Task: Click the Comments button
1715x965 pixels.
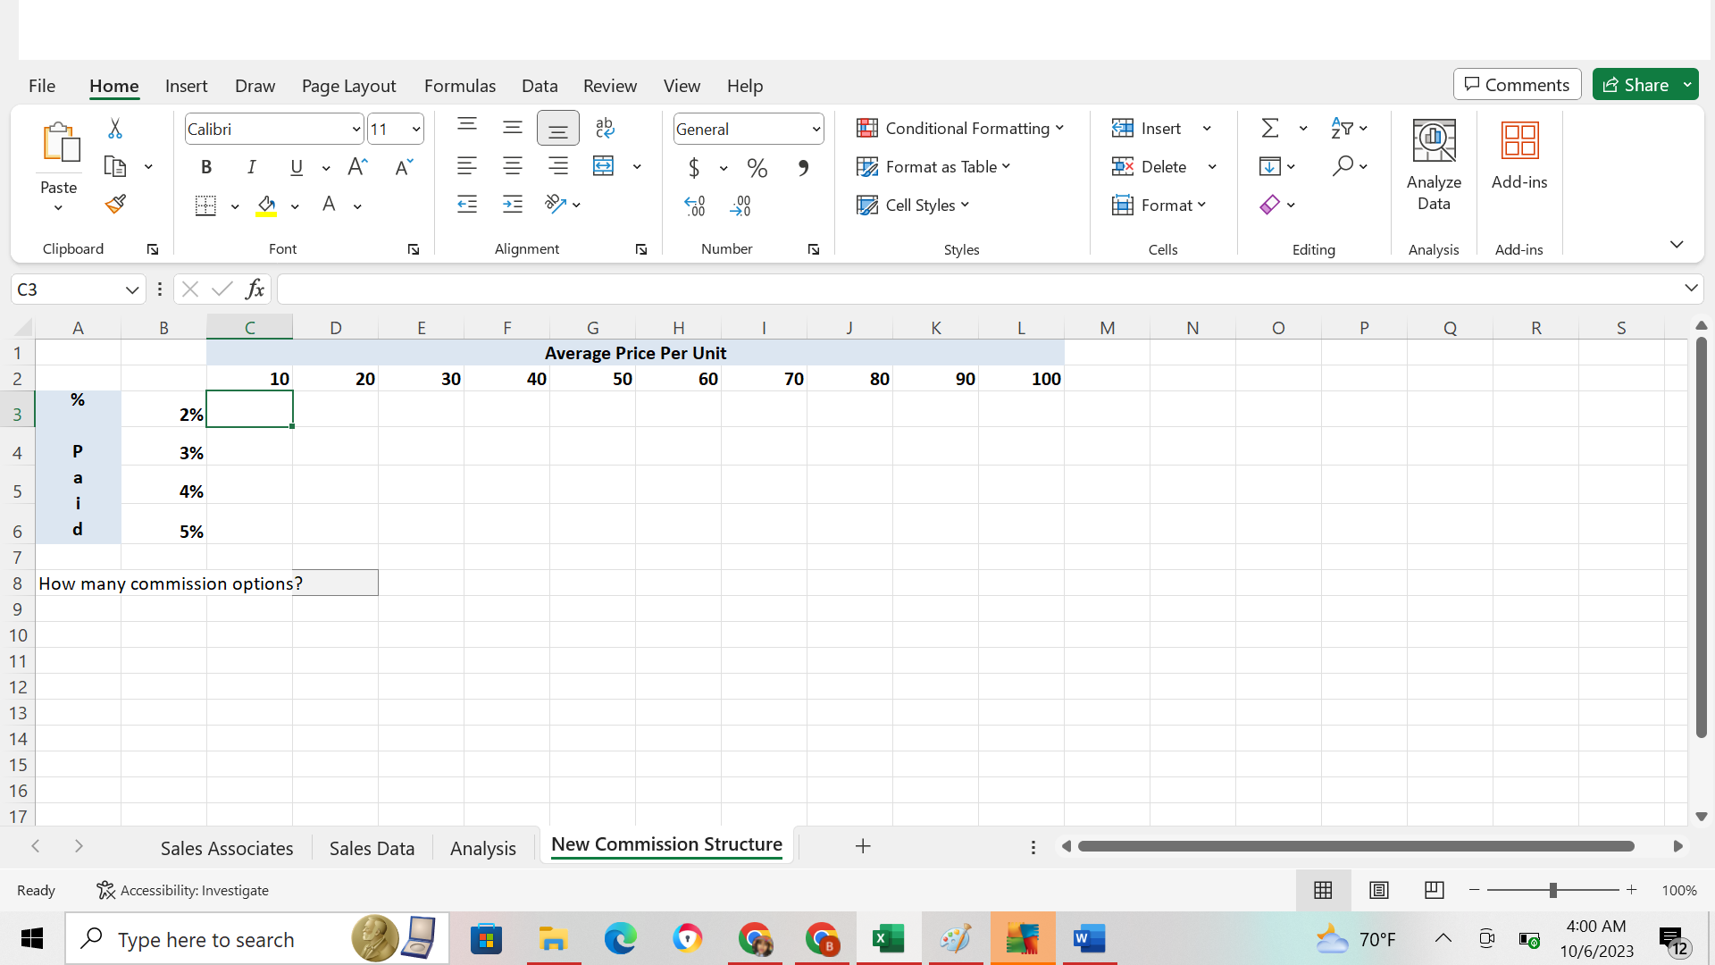Action: [x=1516, y=84]
